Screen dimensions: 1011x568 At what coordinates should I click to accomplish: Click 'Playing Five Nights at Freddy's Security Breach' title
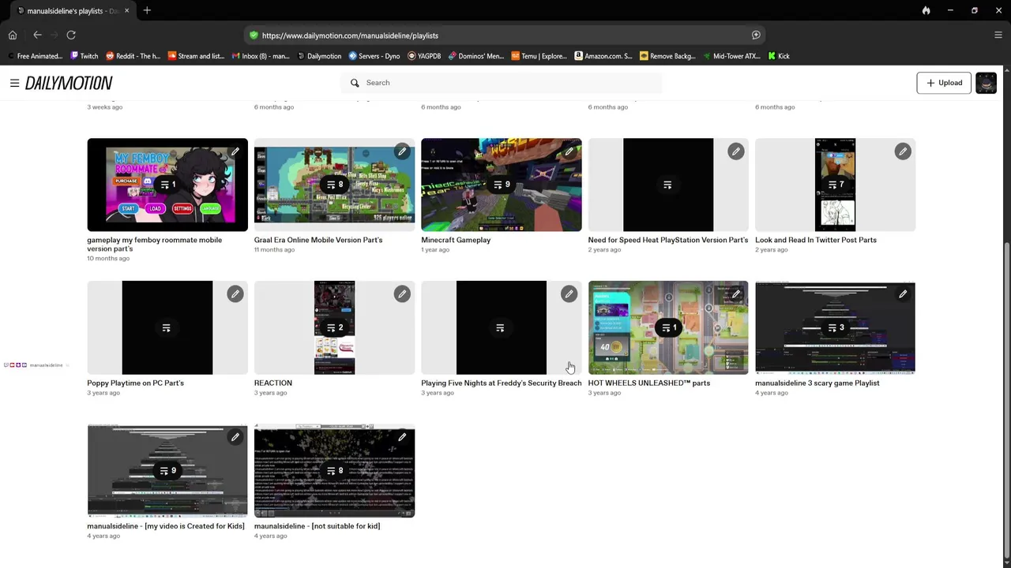point(501,383)
